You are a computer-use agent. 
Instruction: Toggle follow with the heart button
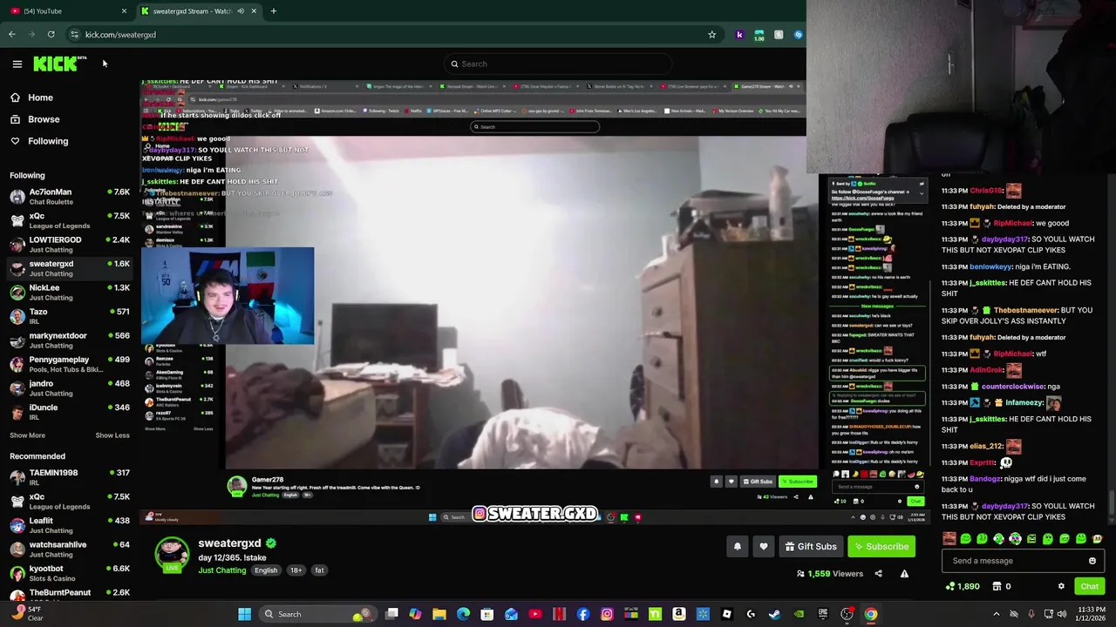[763, 547]
